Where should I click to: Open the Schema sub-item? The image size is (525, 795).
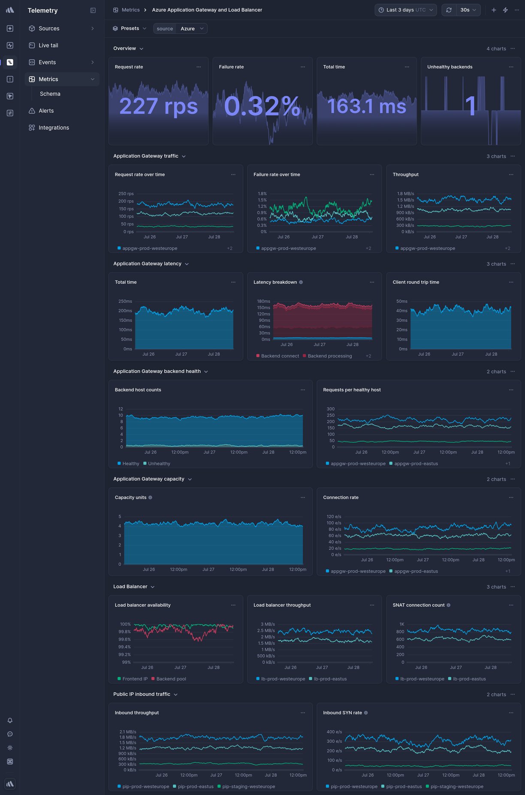pyautogui.click(x=50, y=94)
